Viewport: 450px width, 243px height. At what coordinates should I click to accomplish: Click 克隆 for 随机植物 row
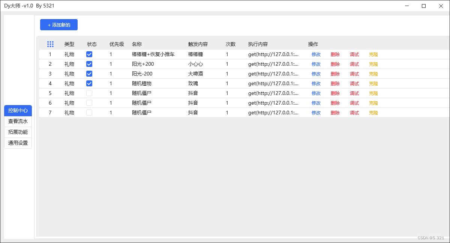(x=373, y=84)
